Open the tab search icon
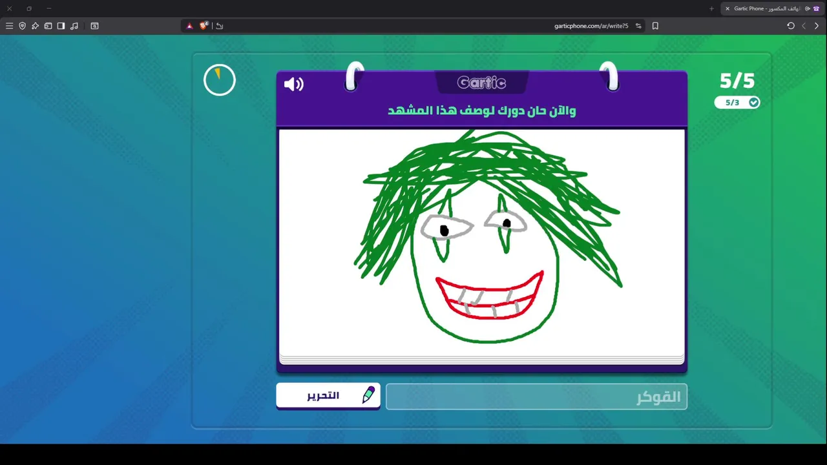The width and height of the screenshot is (827, 465). (94, 26)
